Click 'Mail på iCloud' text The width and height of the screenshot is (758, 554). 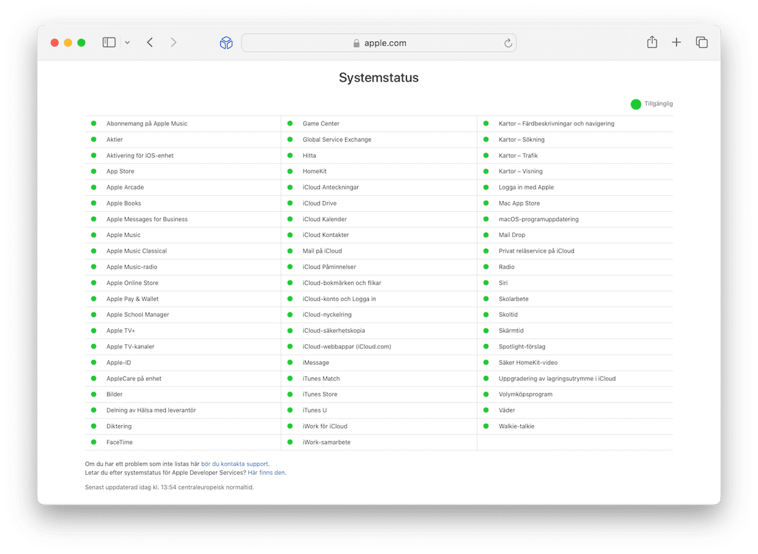pyautogui.click(x=322, y=251)
